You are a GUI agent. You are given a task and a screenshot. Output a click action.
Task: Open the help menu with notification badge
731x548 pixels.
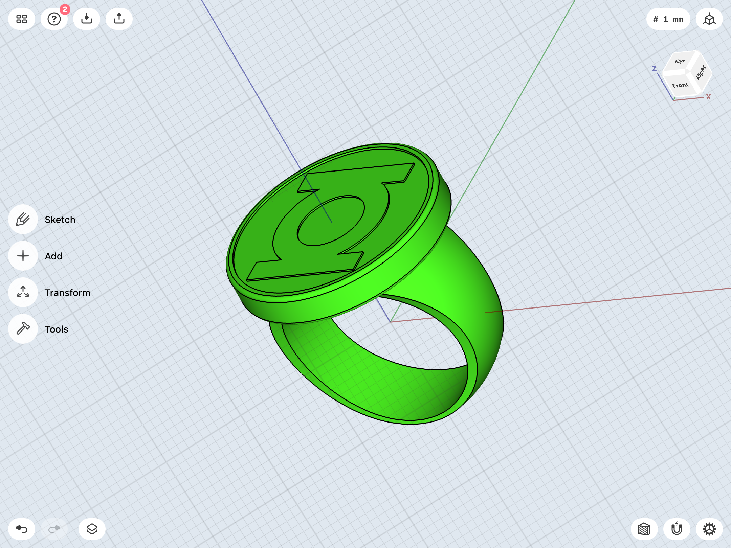click(54, 19)
